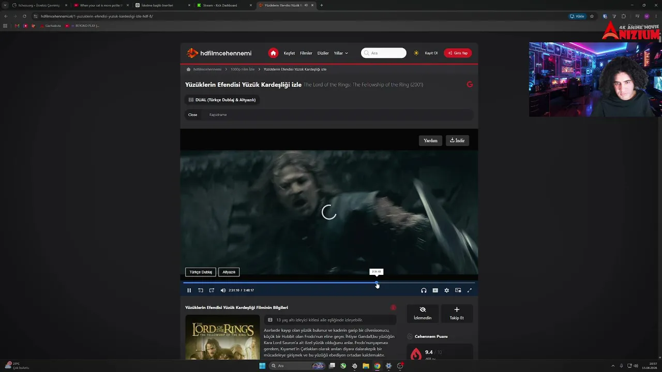Open the audio track headphones menu

(x=424, y=290)
